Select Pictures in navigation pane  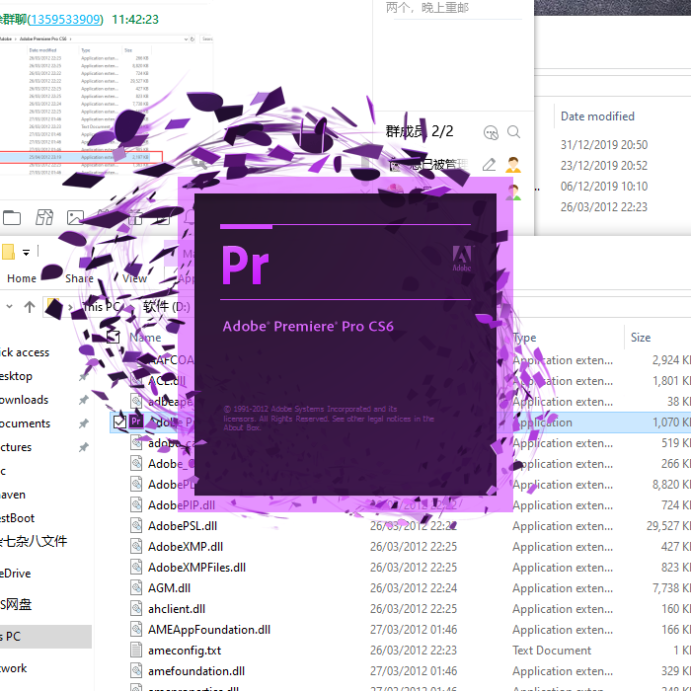16,447
